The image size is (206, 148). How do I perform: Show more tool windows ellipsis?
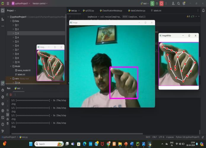click(x=3, y=26)
